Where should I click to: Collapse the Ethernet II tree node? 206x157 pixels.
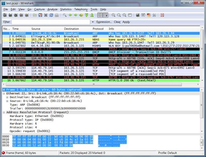[x=4, y=93]
